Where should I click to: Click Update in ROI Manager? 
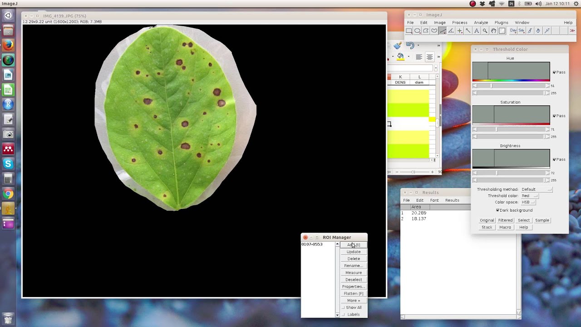[354, 252]
